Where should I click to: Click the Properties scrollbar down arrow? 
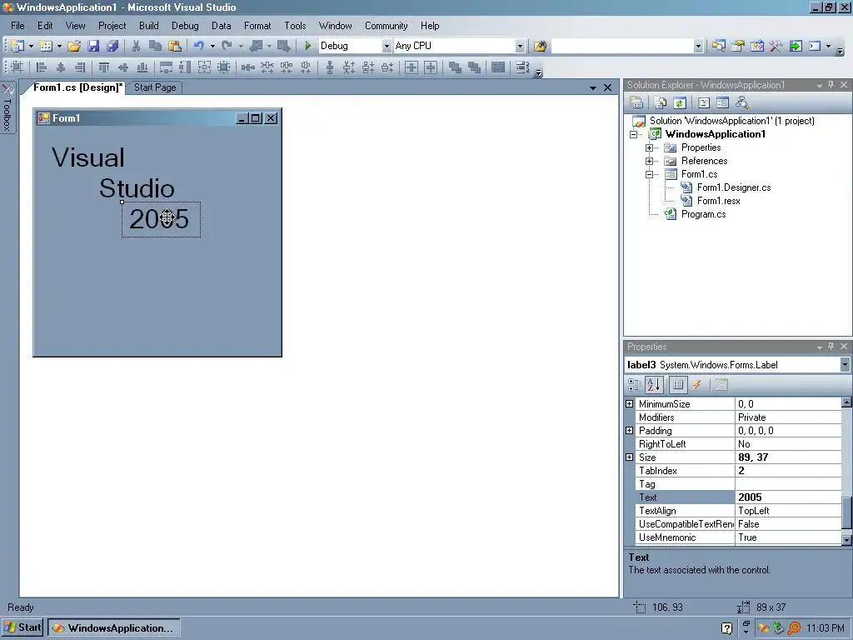[x=846, y=540]
